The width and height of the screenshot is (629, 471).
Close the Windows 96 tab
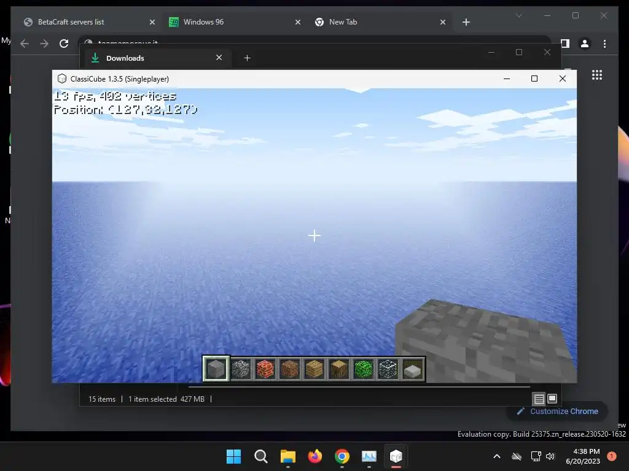pos(298,22)
